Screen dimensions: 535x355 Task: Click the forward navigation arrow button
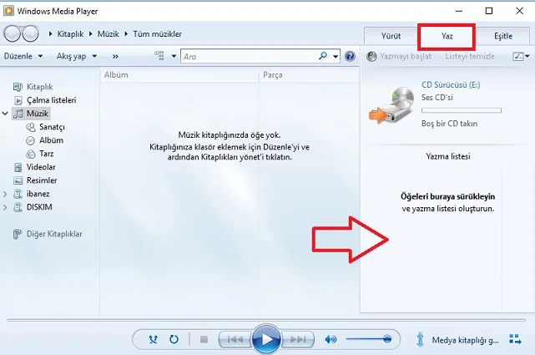point(30,33)
